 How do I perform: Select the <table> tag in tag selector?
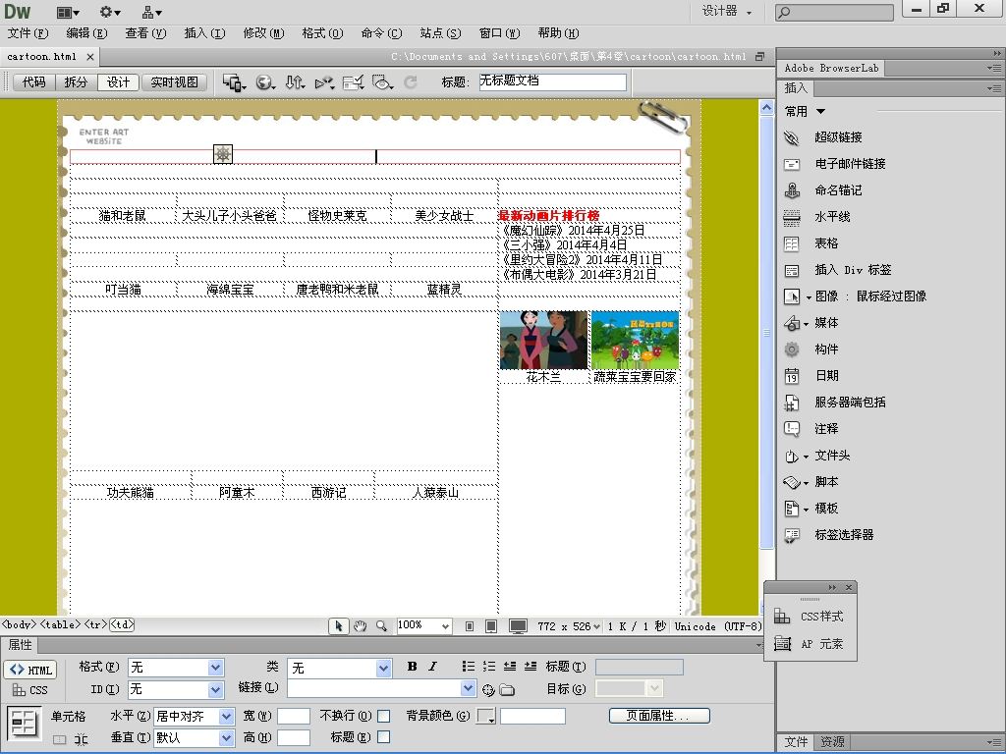coord(60,624)
